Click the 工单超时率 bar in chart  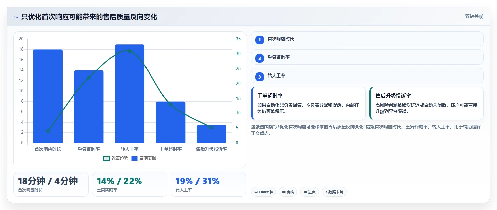point(171,122)
